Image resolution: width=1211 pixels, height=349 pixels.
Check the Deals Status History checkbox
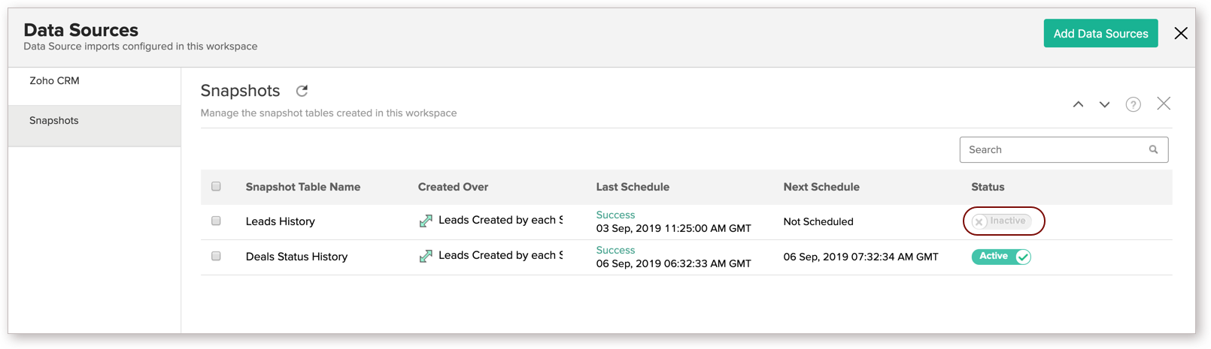pos(216,256)
